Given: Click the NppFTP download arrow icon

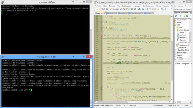Looking at the screenshot, I should click(181, 16).
